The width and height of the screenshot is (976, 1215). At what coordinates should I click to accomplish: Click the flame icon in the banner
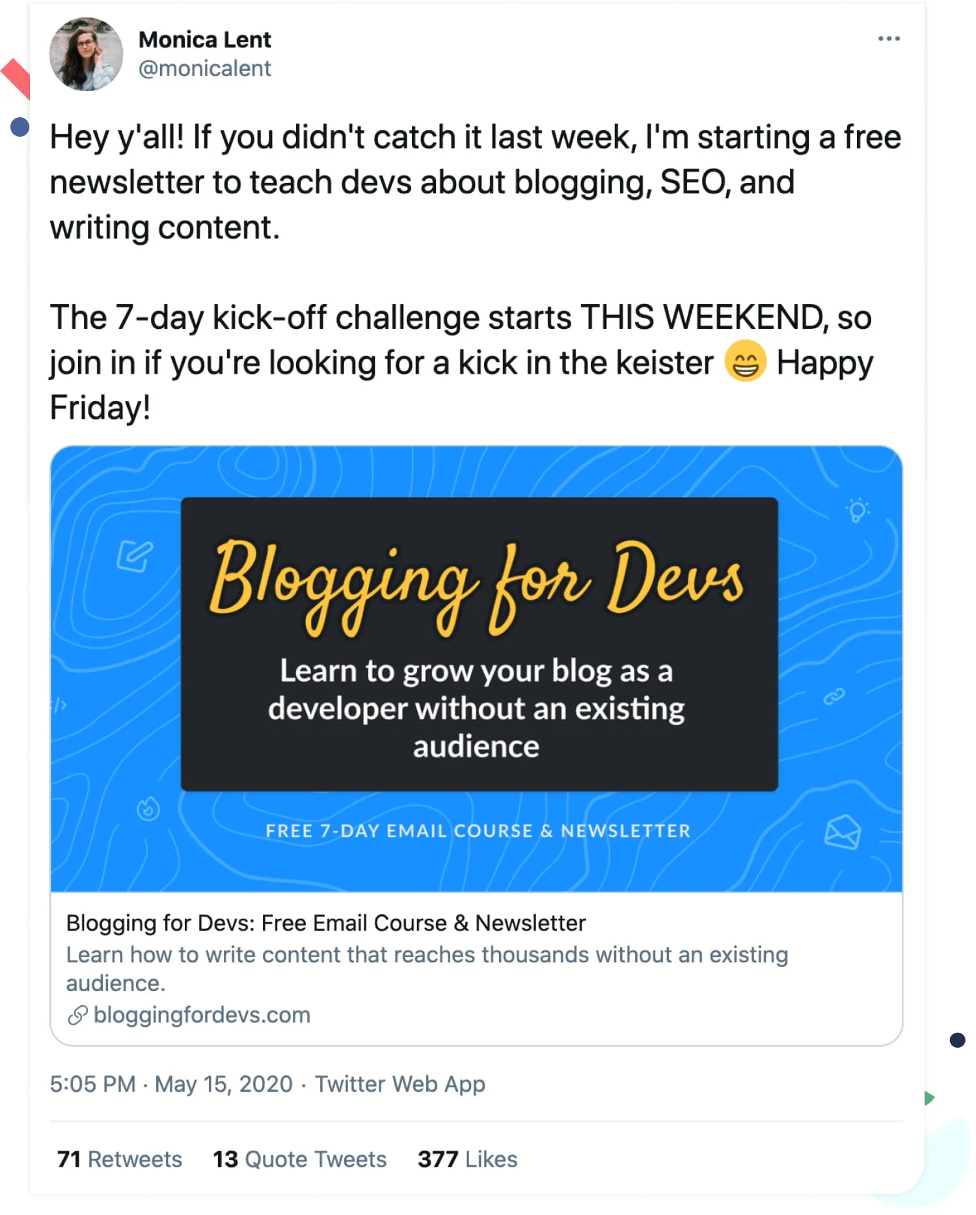tap(148, 807)
